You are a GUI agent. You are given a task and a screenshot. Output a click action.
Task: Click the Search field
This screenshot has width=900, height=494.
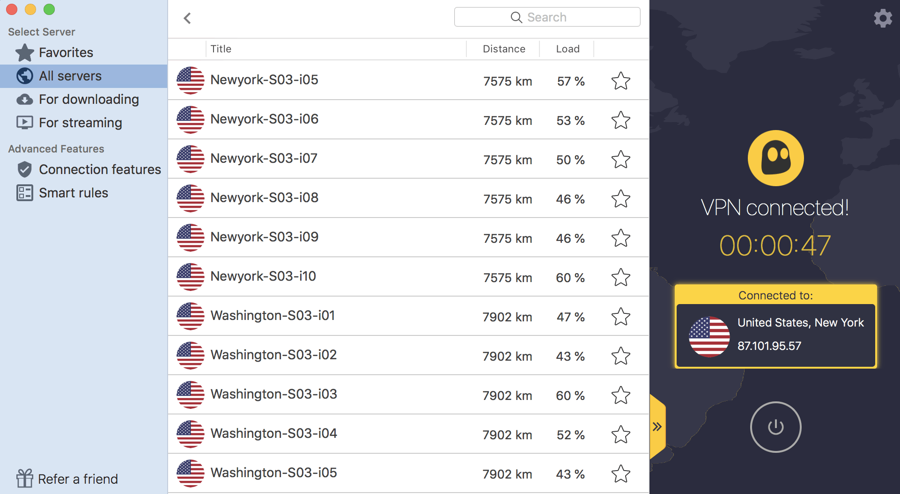click(547, 17)
